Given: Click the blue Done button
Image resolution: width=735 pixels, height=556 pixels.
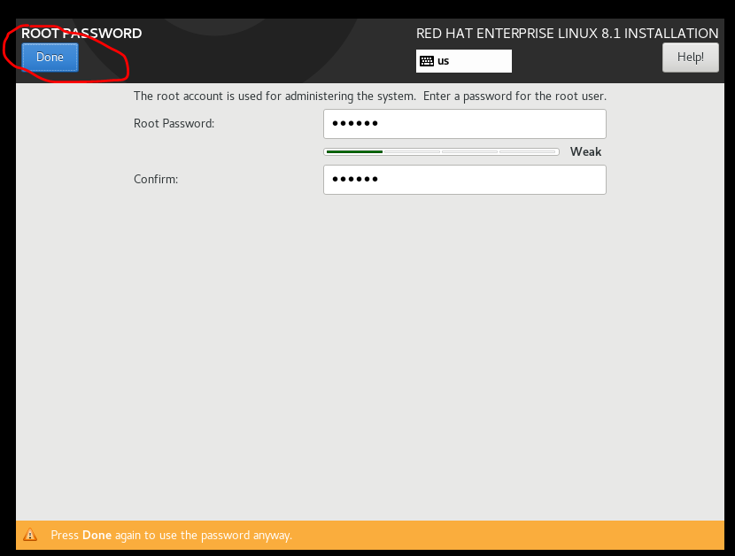Looking at the screenshot, I should 50,58.
